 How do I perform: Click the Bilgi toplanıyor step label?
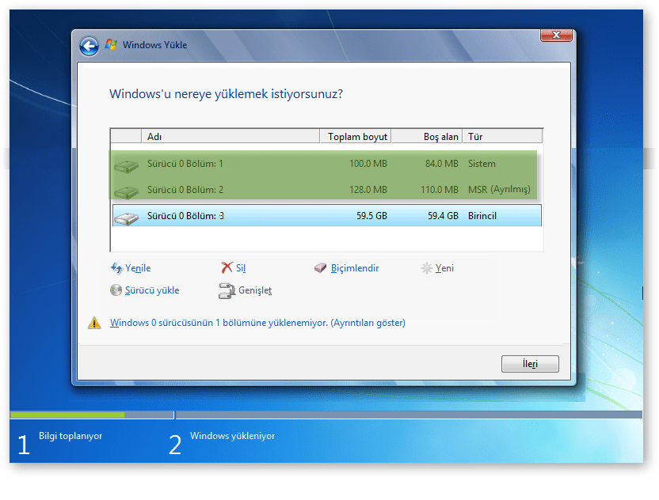(70, 436)
